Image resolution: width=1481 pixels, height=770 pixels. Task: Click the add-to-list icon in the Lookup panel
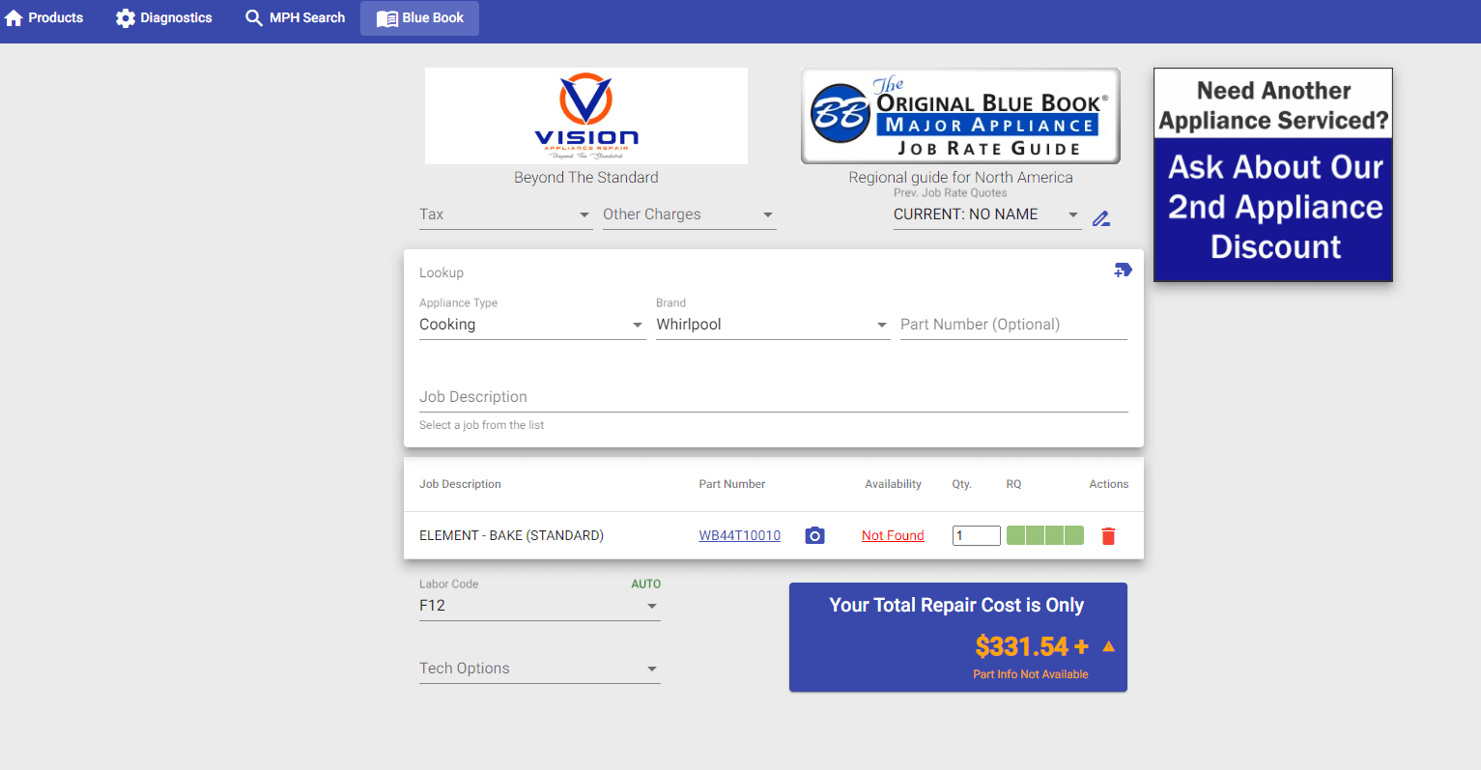tap(1123, 271)
